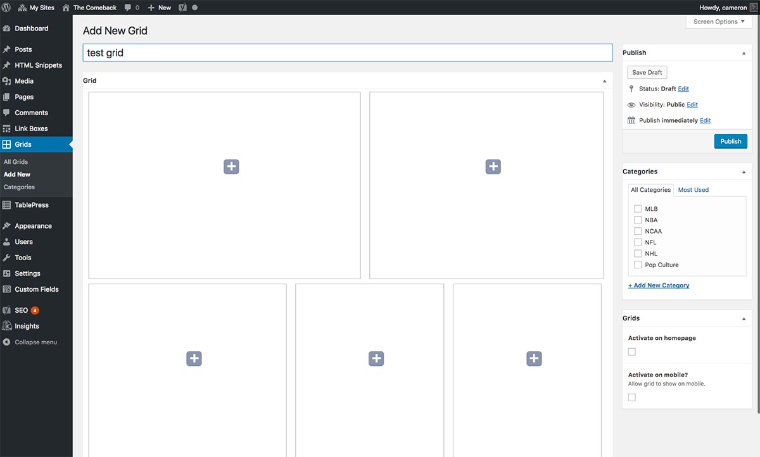Open the New content menu

(160, 8)
